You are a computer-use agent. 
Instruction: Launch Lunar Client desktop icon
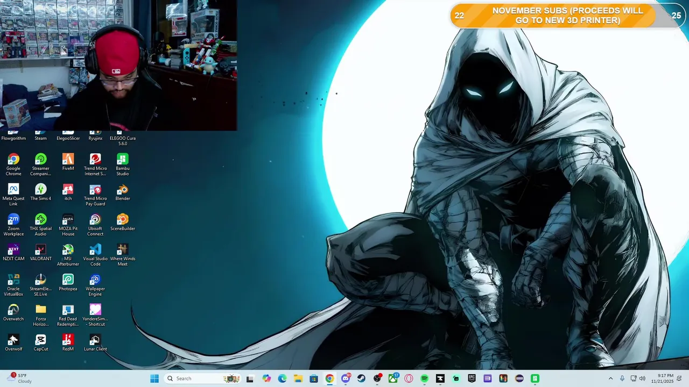click(x=95, y=342)
